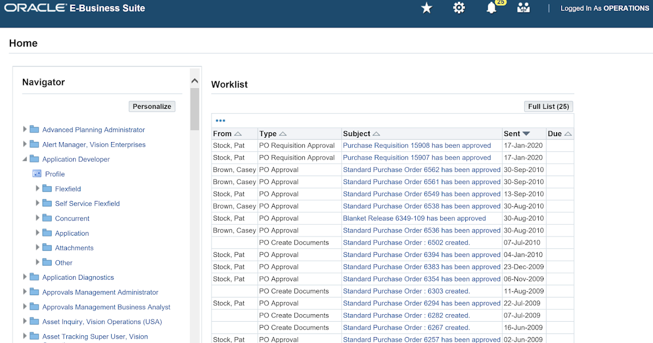Click the Personalize button
This screenshot has height=343, width=653.
pyautogui.click(x=152, y=106)
